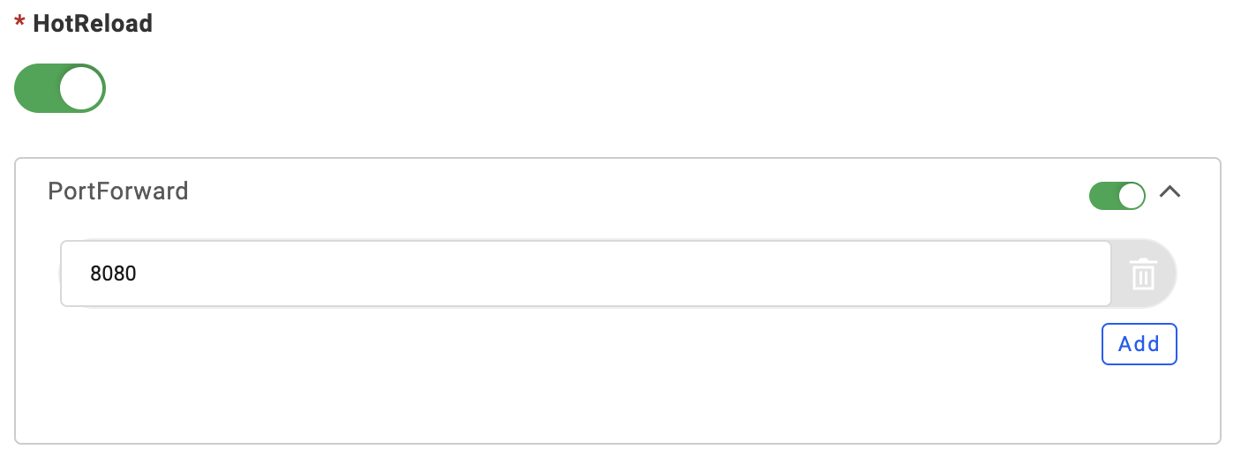Turn off the PortForward toggle

click(x=1117, y=195)
